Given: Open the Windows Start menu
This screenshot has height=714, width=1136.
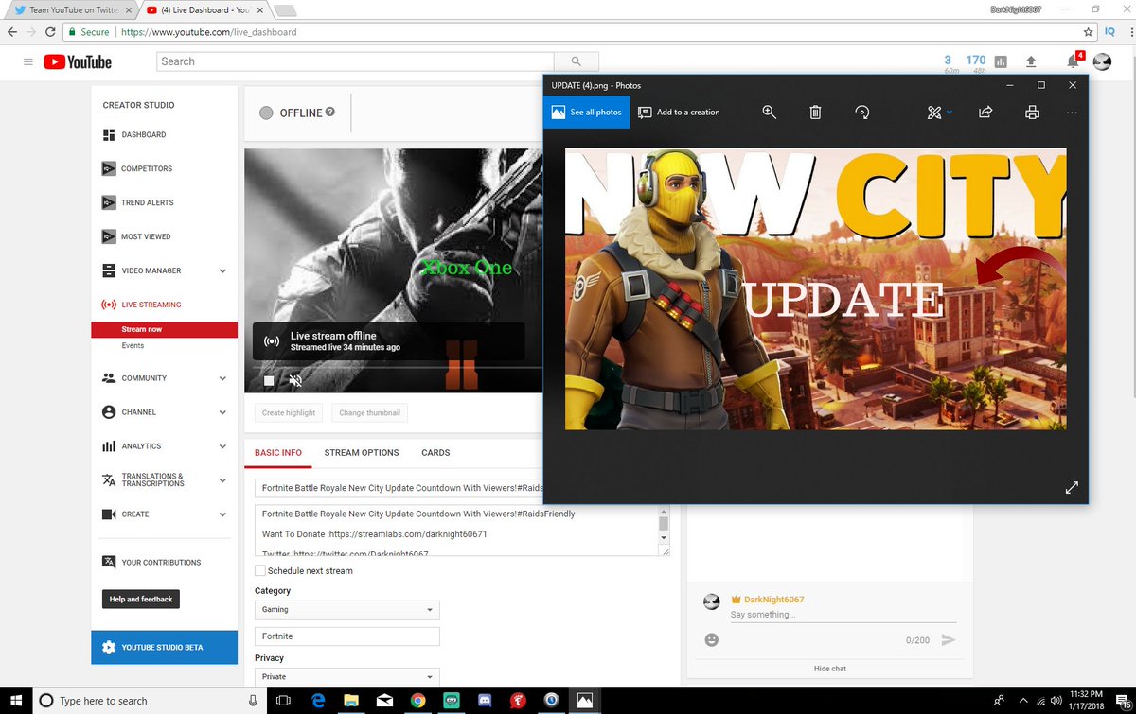Looking at the screenshot, I should [15, 701].
